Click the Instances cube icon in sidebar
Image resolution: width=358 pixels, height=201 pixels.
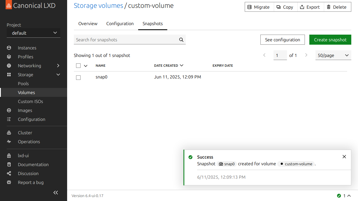click(9, 48)
